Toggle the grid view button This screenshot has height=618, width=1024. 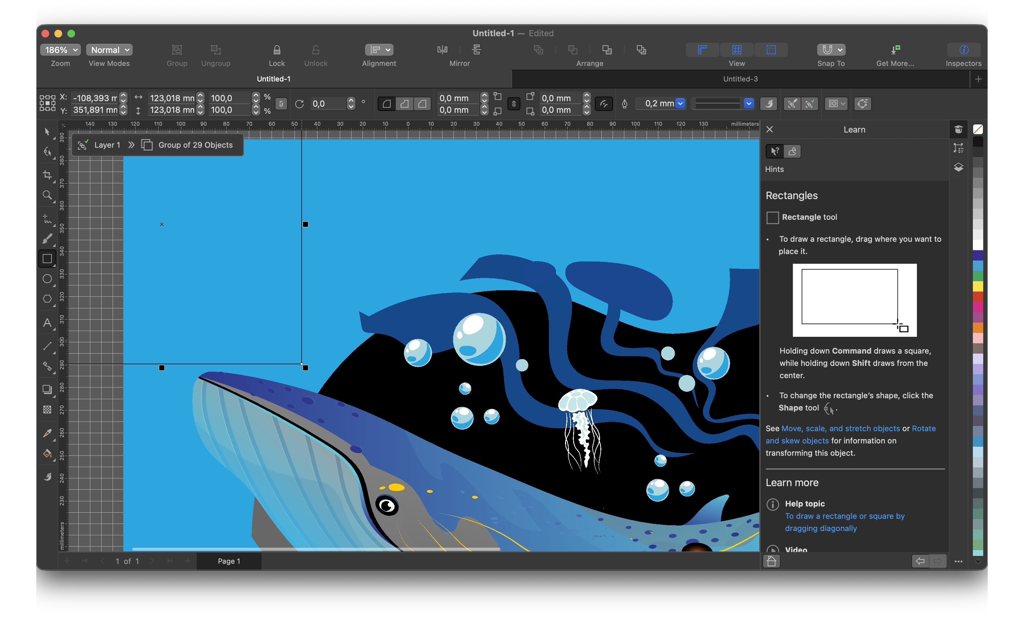[x=736, y=50]
